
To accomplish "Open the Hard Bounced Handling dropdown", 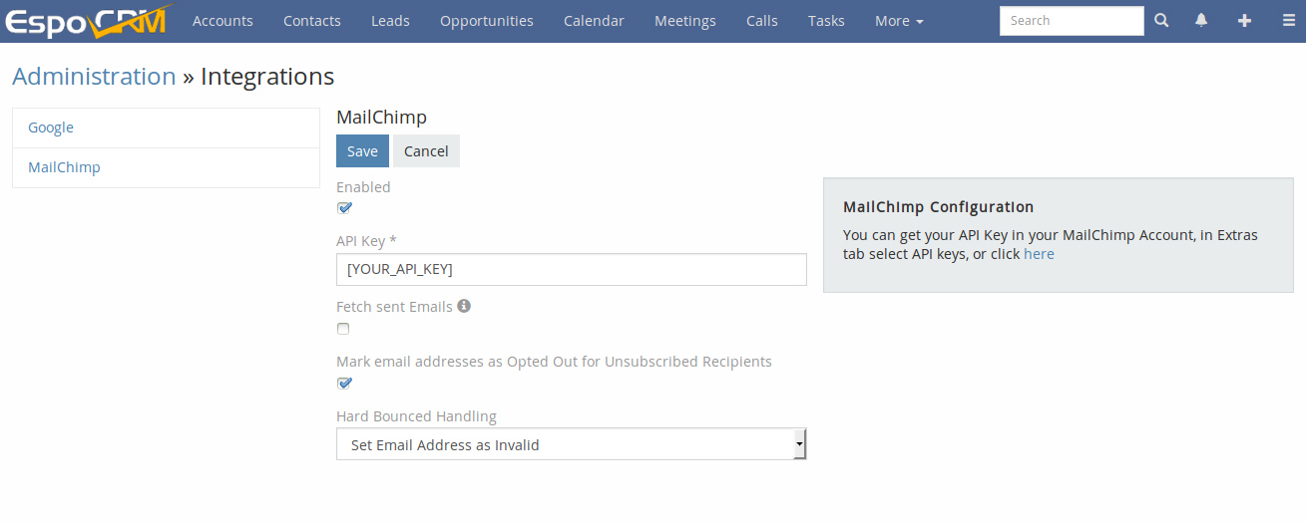I will tap(571, 444).
